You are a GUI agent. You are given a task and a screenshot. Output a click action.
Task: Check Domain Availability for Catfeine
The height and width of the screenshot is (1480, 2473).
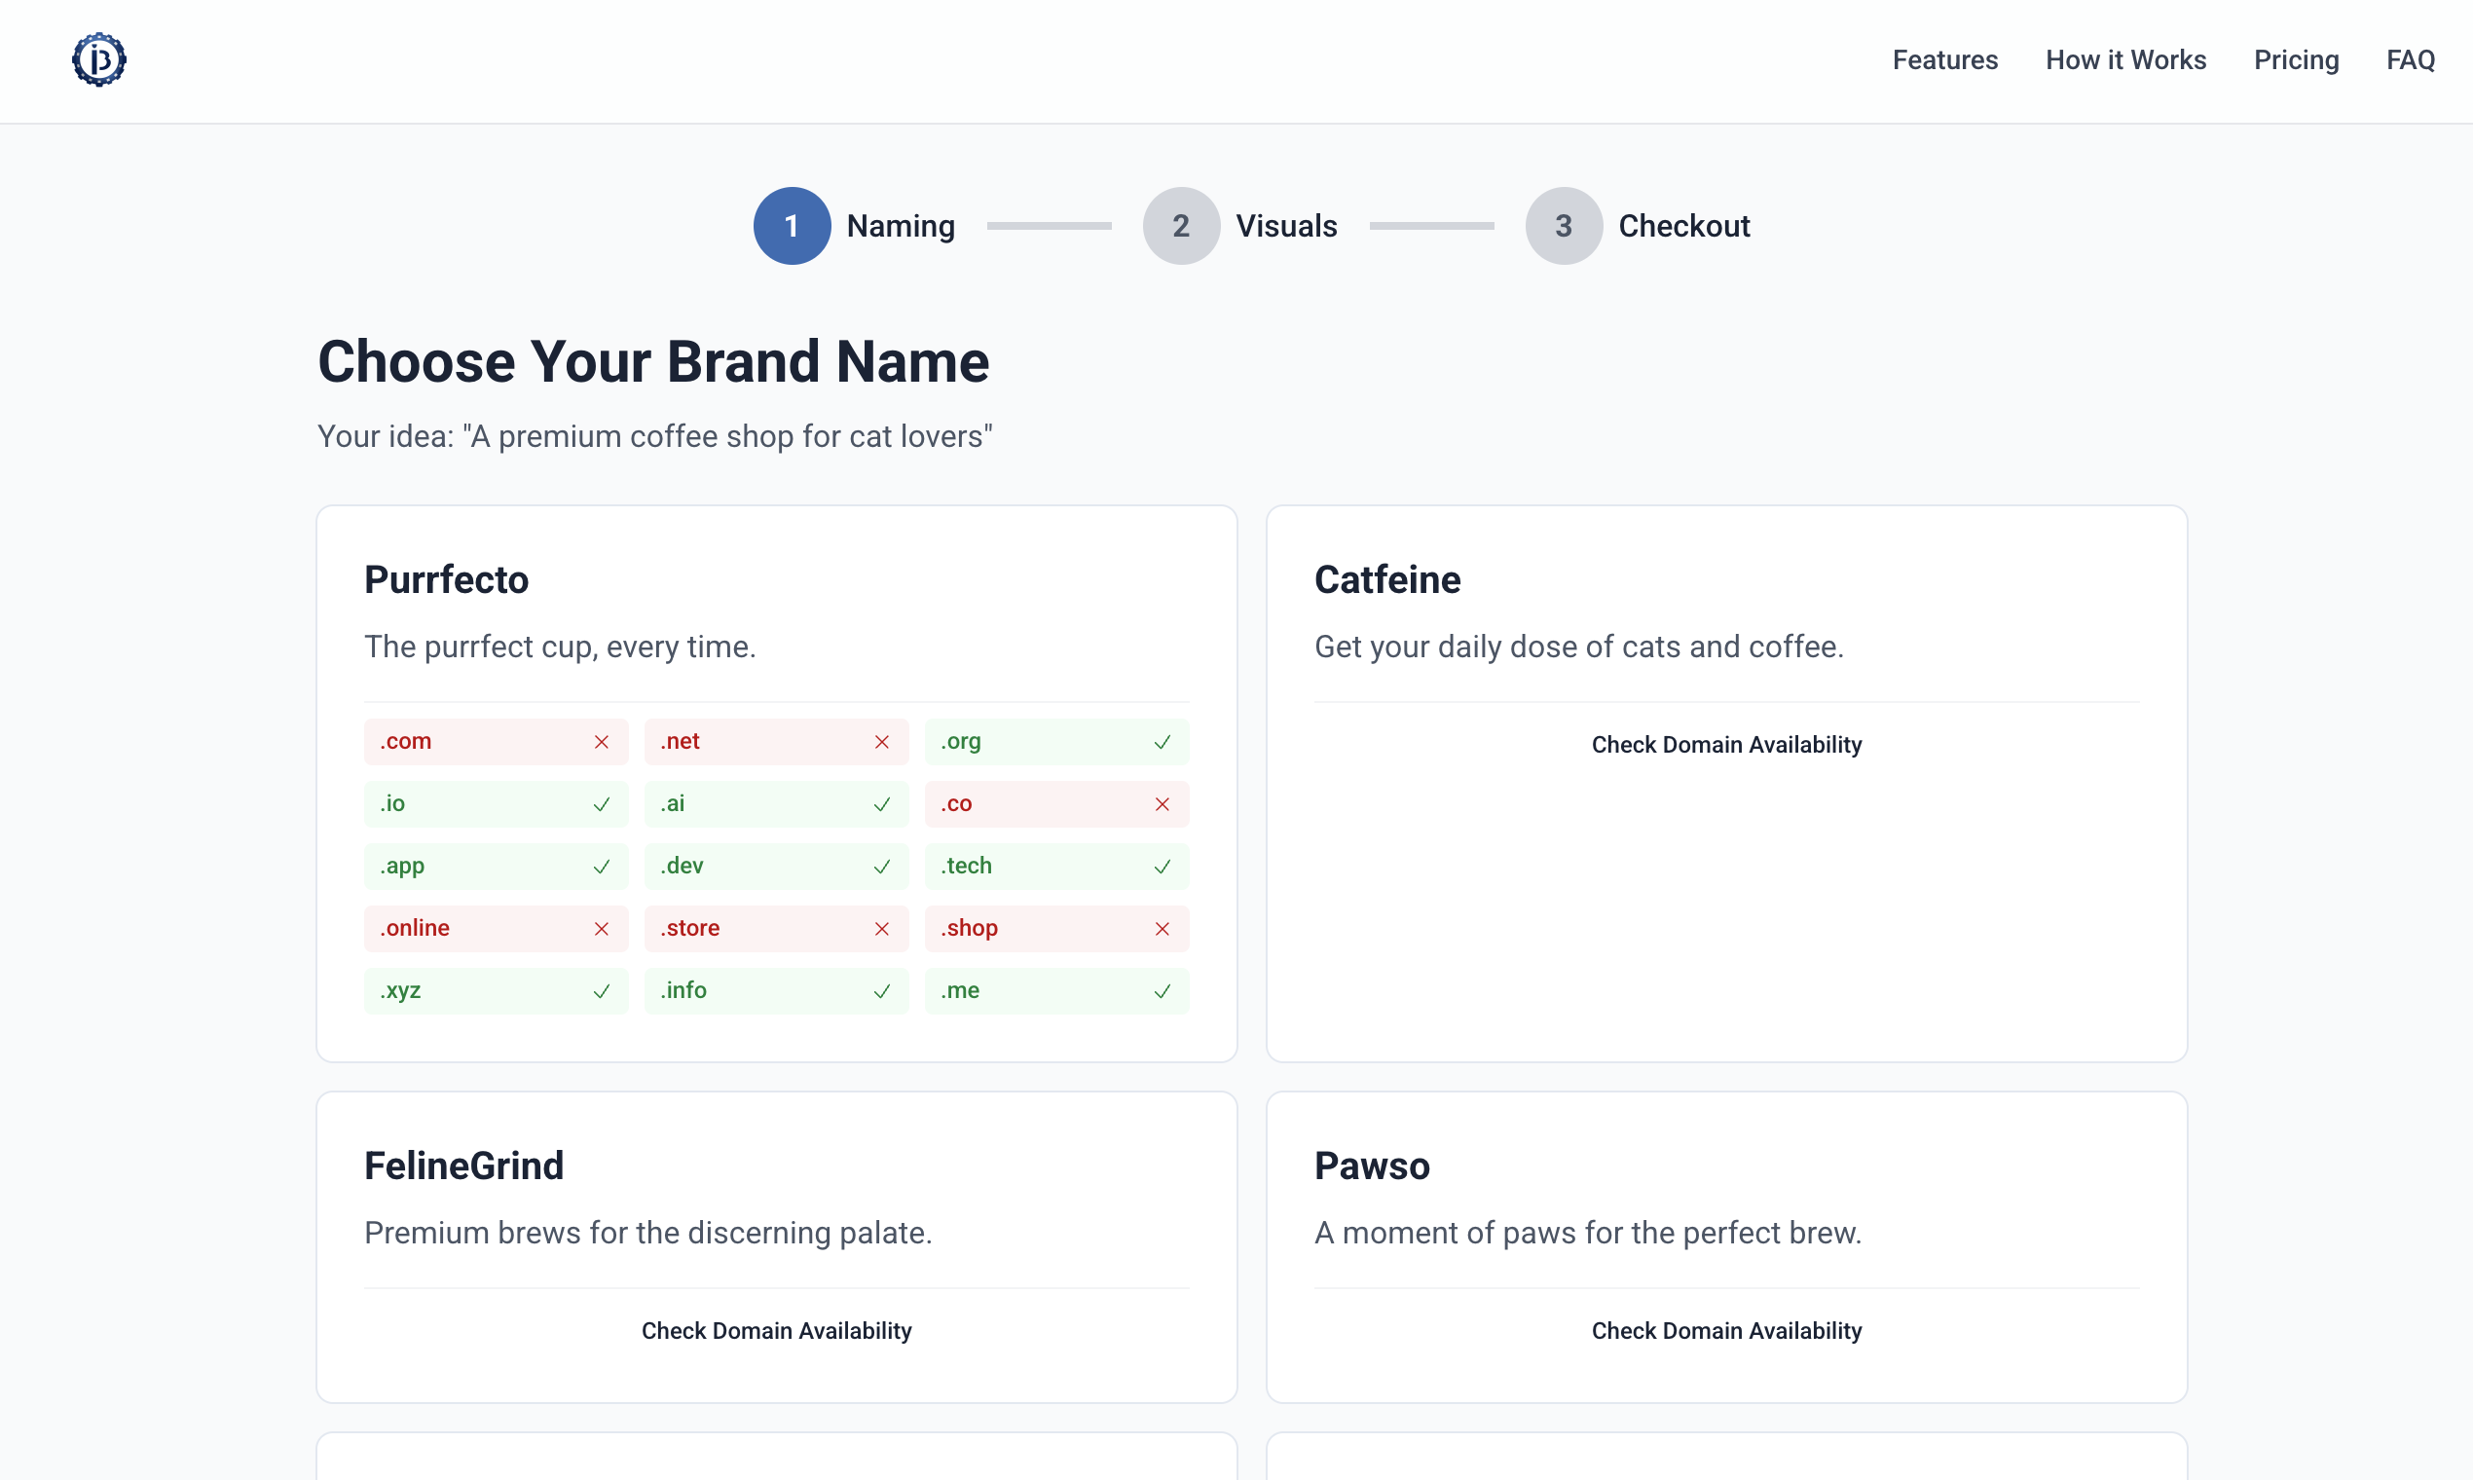[x=1726, y=744]
